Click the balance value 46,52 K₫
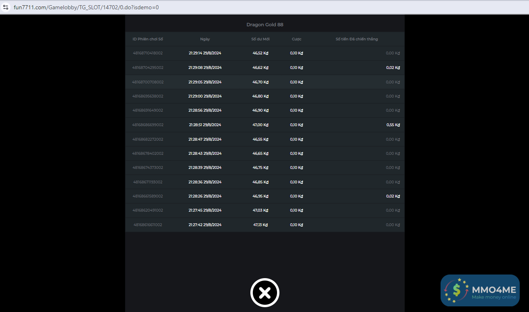529x312 pixels. (x=260, y=53)
